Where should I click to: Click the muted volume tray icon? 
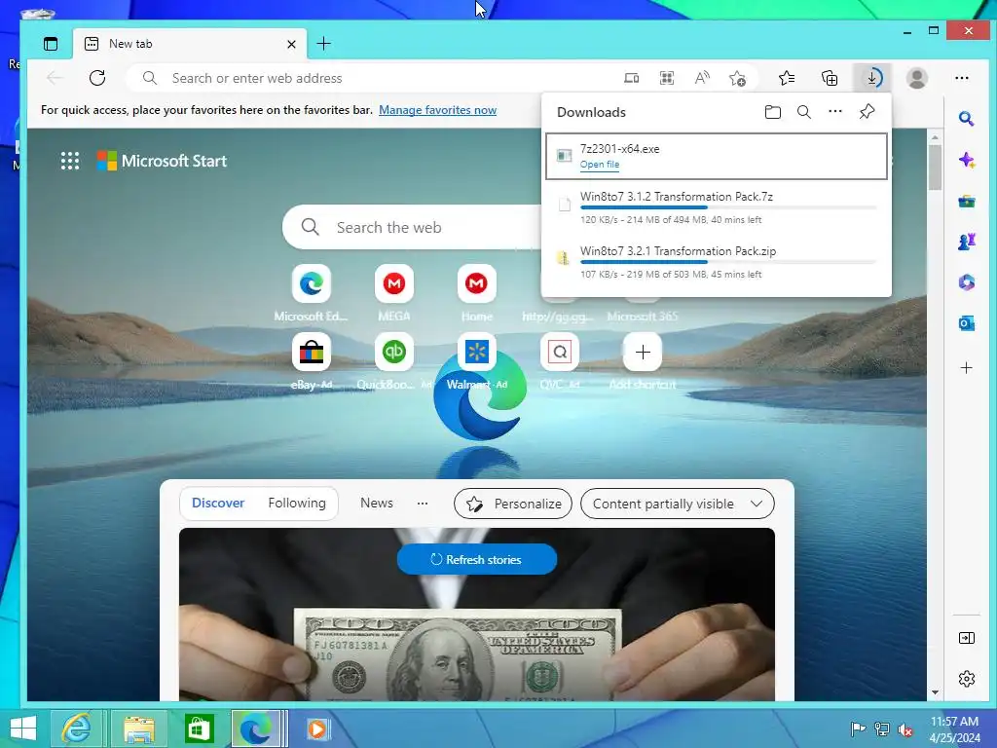(905, 729)
